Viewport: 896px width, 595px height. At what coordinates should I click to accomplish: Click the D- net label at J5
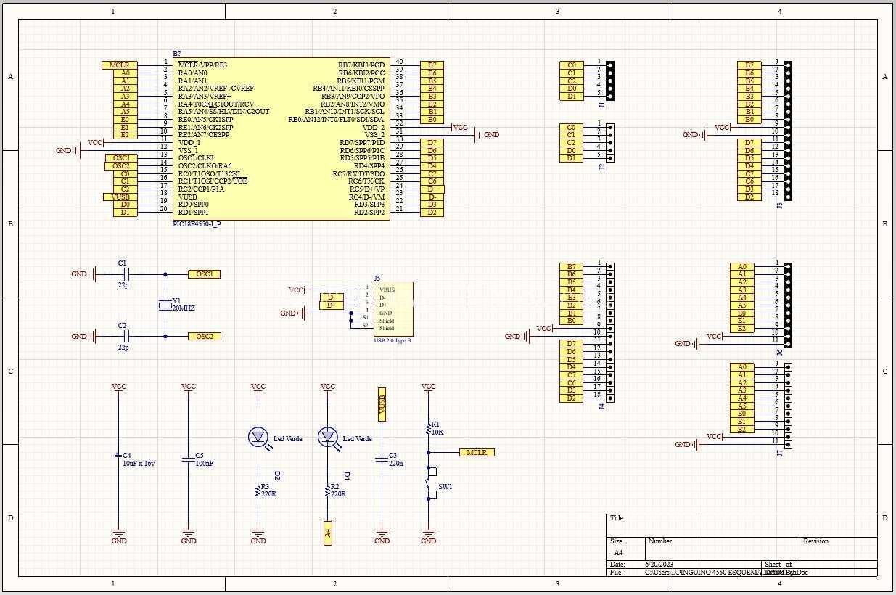[332, 297]
